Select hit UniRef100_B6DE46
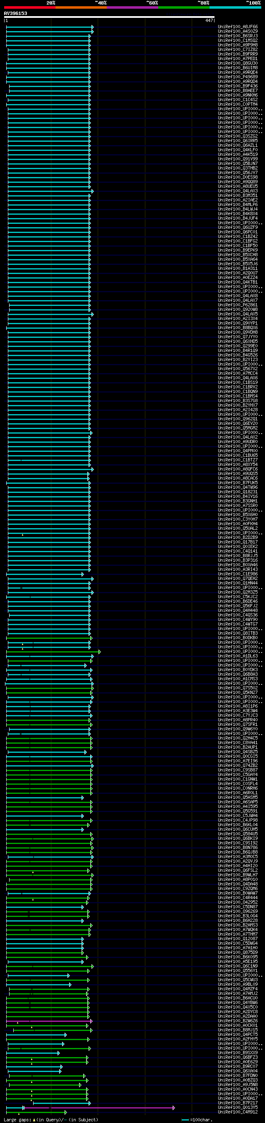The width and height of the screenshot is (265, 1123). (x=238, y=602)
